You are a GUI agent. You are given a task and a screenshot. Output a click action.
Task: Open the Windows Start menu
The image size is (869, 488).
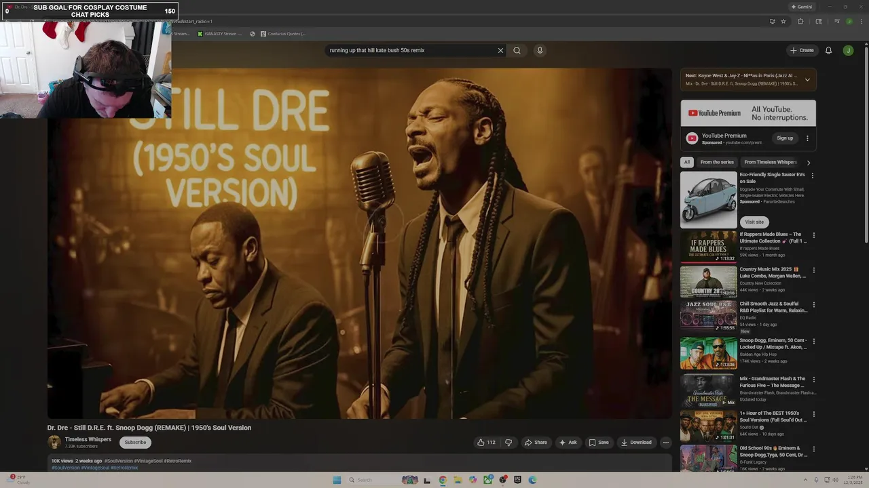pyautogui.click(x=337, y=480)
